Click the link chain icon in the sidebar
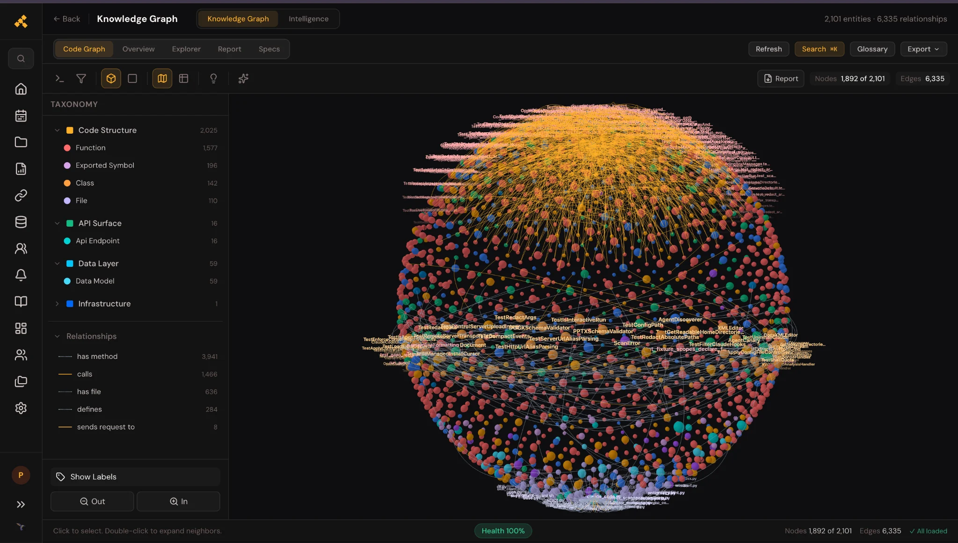This screenshot has width=958, height=543. 21,195
